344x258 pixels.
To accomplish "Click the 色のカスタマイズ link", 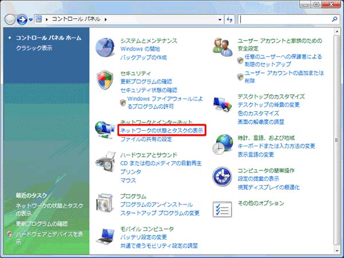I will coord(258,113).
